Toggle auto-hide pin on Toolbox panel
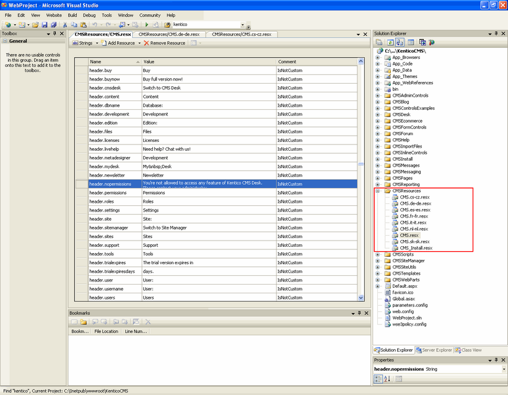This screenshot has height=395, width=508. [x=55, y=33]
